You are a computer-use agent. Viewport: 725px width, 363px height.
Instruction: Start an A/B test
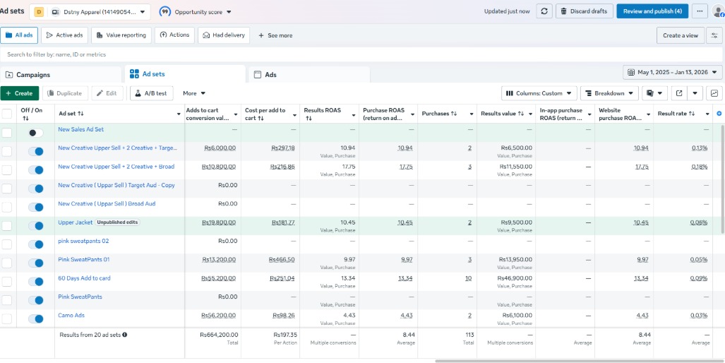pos(151,93)
